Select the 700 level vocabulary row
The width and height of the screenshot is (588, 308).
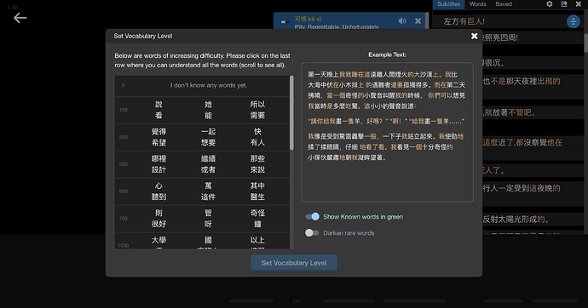click(202, 219)
